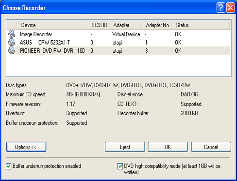Click the OK status of Image Recorder
The image size is (237, 181).
[x=178, y=34]
